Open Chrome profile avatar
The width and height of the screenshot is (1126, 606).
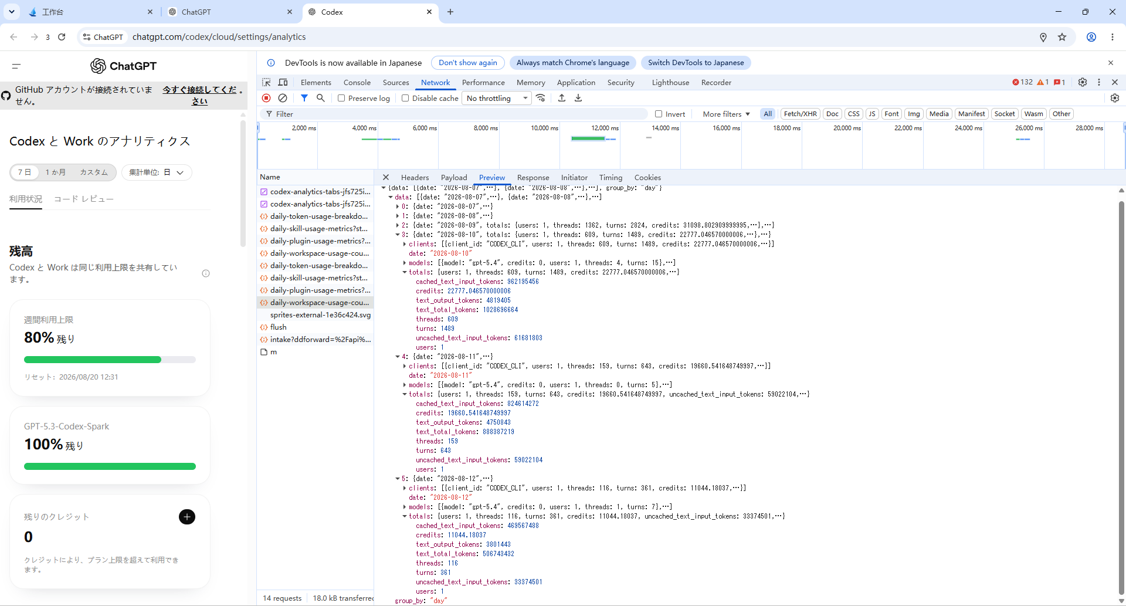[1091, 37]
